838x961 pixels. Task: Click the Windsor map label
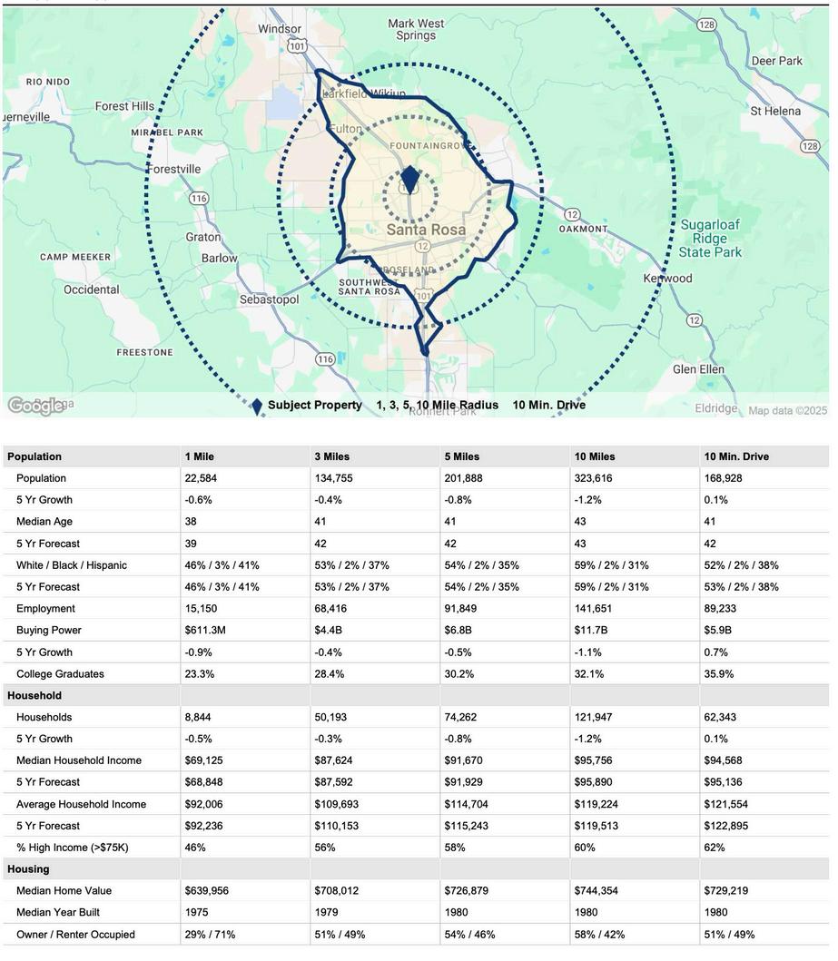click(280, 29)
